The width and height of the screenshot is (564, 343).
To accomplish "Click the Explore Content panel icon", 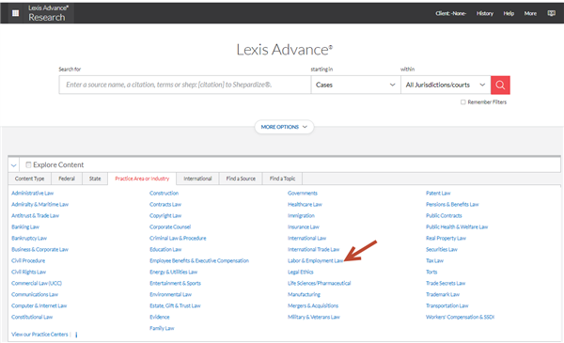I will click(x=28, y=164).
